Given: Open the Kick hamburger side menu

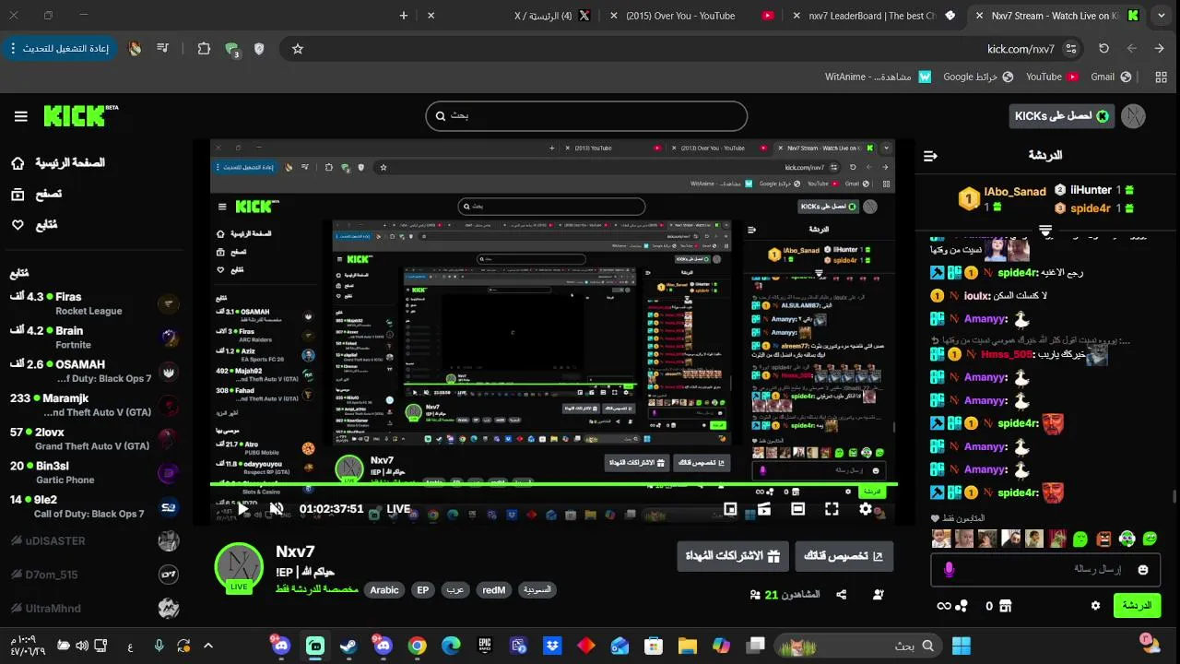Looking at the screenshot, I should pyautogui.click(x=20, y=116).
